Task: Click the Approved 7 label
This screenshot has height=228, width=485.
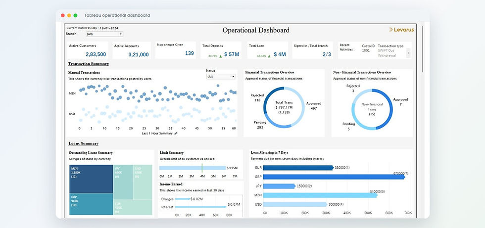Action: coord(400,102)
